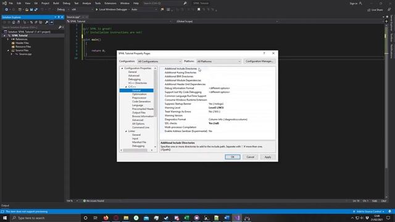395x222 pixels.
Task: Start Local Windows Debugger play icon
Action: [x=96, y=10]
